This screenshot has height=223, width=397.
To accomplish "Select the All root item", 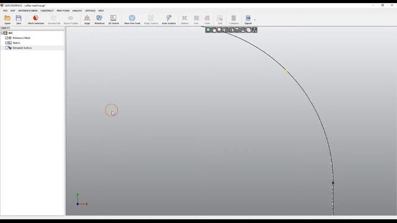I will point(11,33).
